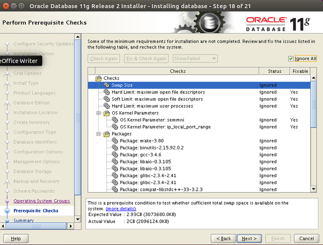This screenshot has width=323, height=245.
Task: Select the Summary step in sidebar
Action: click(x=24, y=220)
